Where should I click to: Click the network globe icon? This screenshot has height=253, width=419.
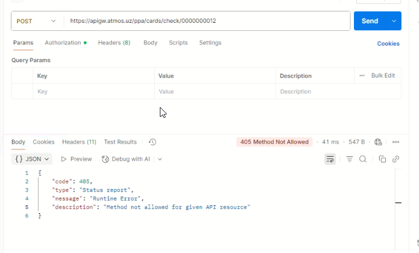pos(377,142)
